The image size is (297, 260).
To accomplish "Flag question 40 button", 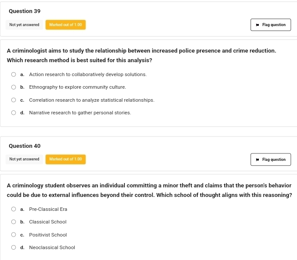I will [271, 160].
